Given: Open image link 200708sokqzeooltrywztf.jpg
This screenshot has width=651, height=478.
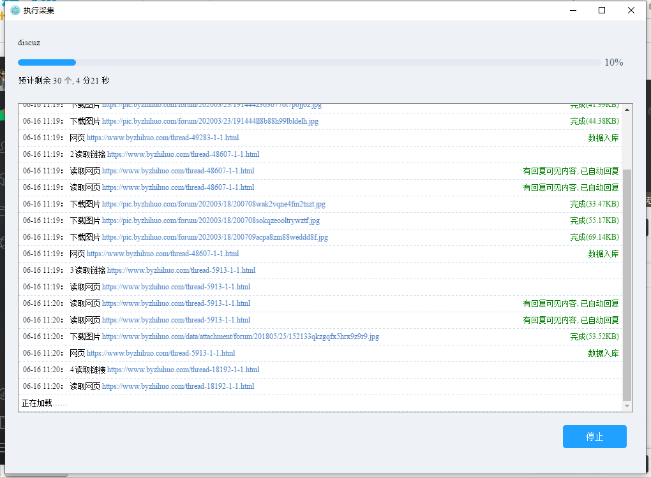Looking at the screenshot, I should (211, 221).
